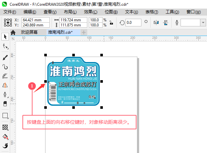The height and width of the screenshot is (153, 207).
Task: Choose the Smart Fill tool
Action: coord(5,146)
